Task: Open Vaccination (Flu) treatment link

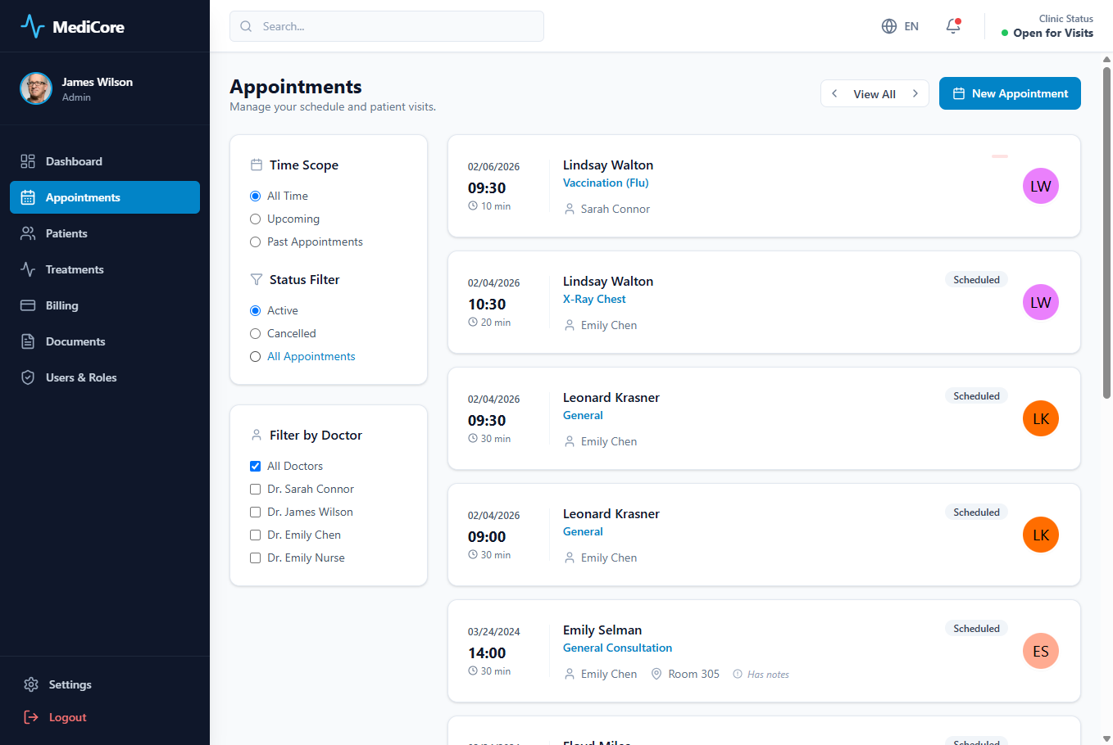Action: [606, 183]
